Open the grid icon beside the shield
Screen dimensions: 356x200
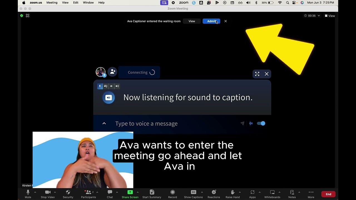tap(28, 16)
